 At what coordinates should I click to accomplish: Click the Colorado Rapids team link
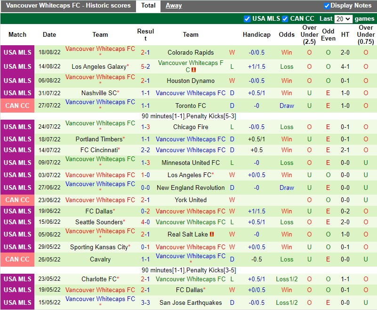click(190, 52)
